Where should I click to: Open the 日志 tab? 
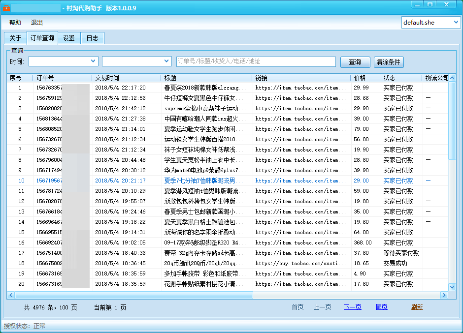click(x=92, y=38)
